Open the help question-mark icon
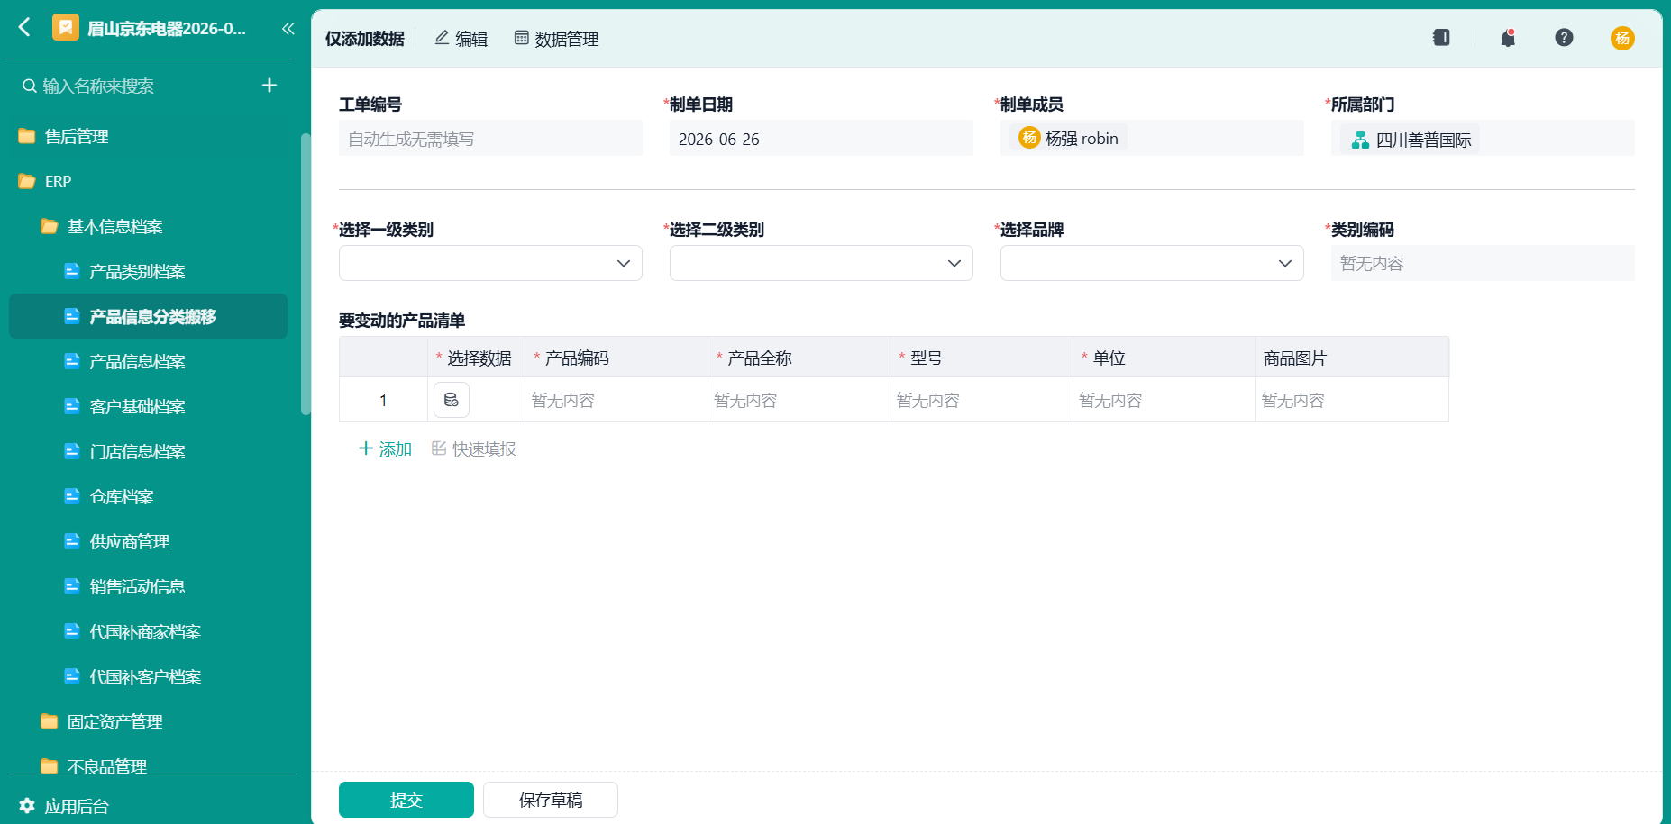This screenshot has height=824, width=1671. 1564,37
